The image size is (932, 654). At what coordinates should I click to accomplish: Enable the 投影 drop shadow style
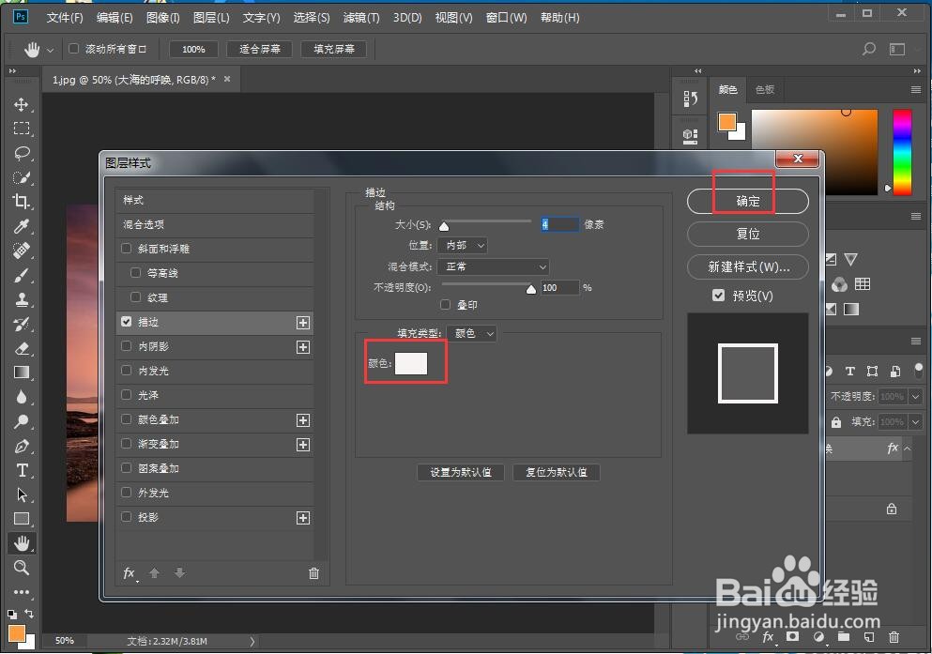[x=126, y=517]
